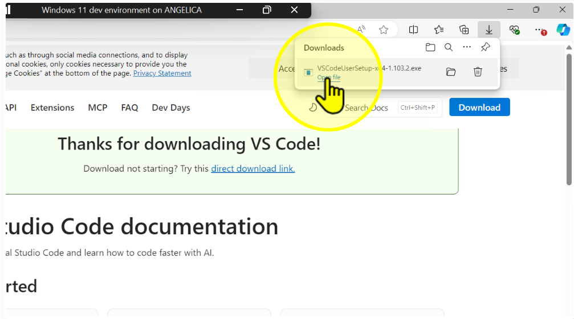Open the Read aloud icon in address bar
This screenshot has width=574, height=319.
point(361,30)
